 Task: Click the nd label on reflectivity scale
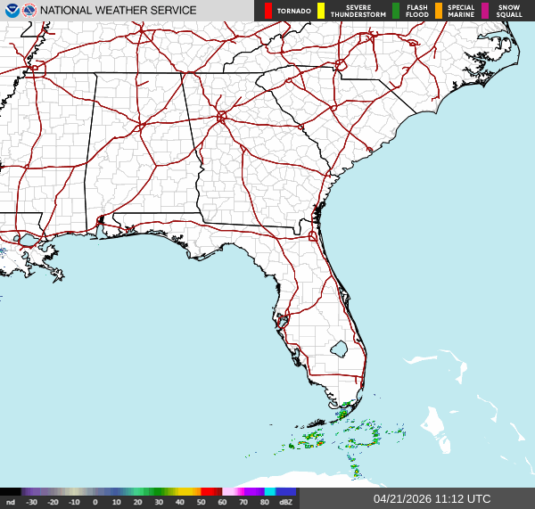[10, 502]
